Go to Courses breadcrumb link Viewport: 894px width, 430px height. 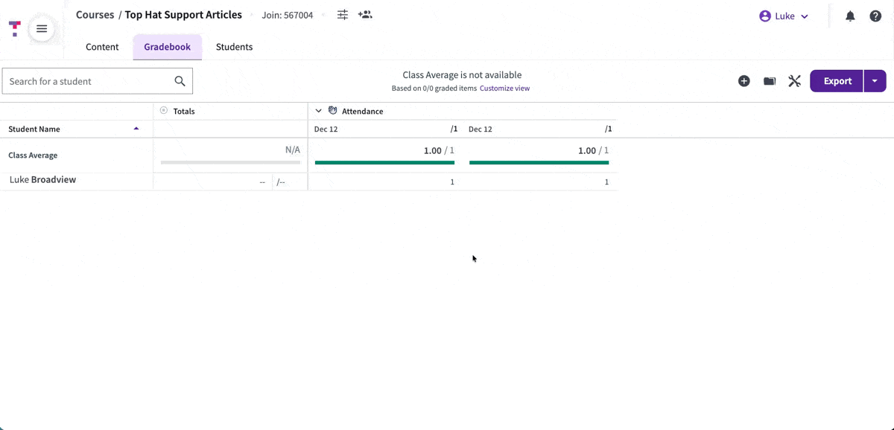95,15
